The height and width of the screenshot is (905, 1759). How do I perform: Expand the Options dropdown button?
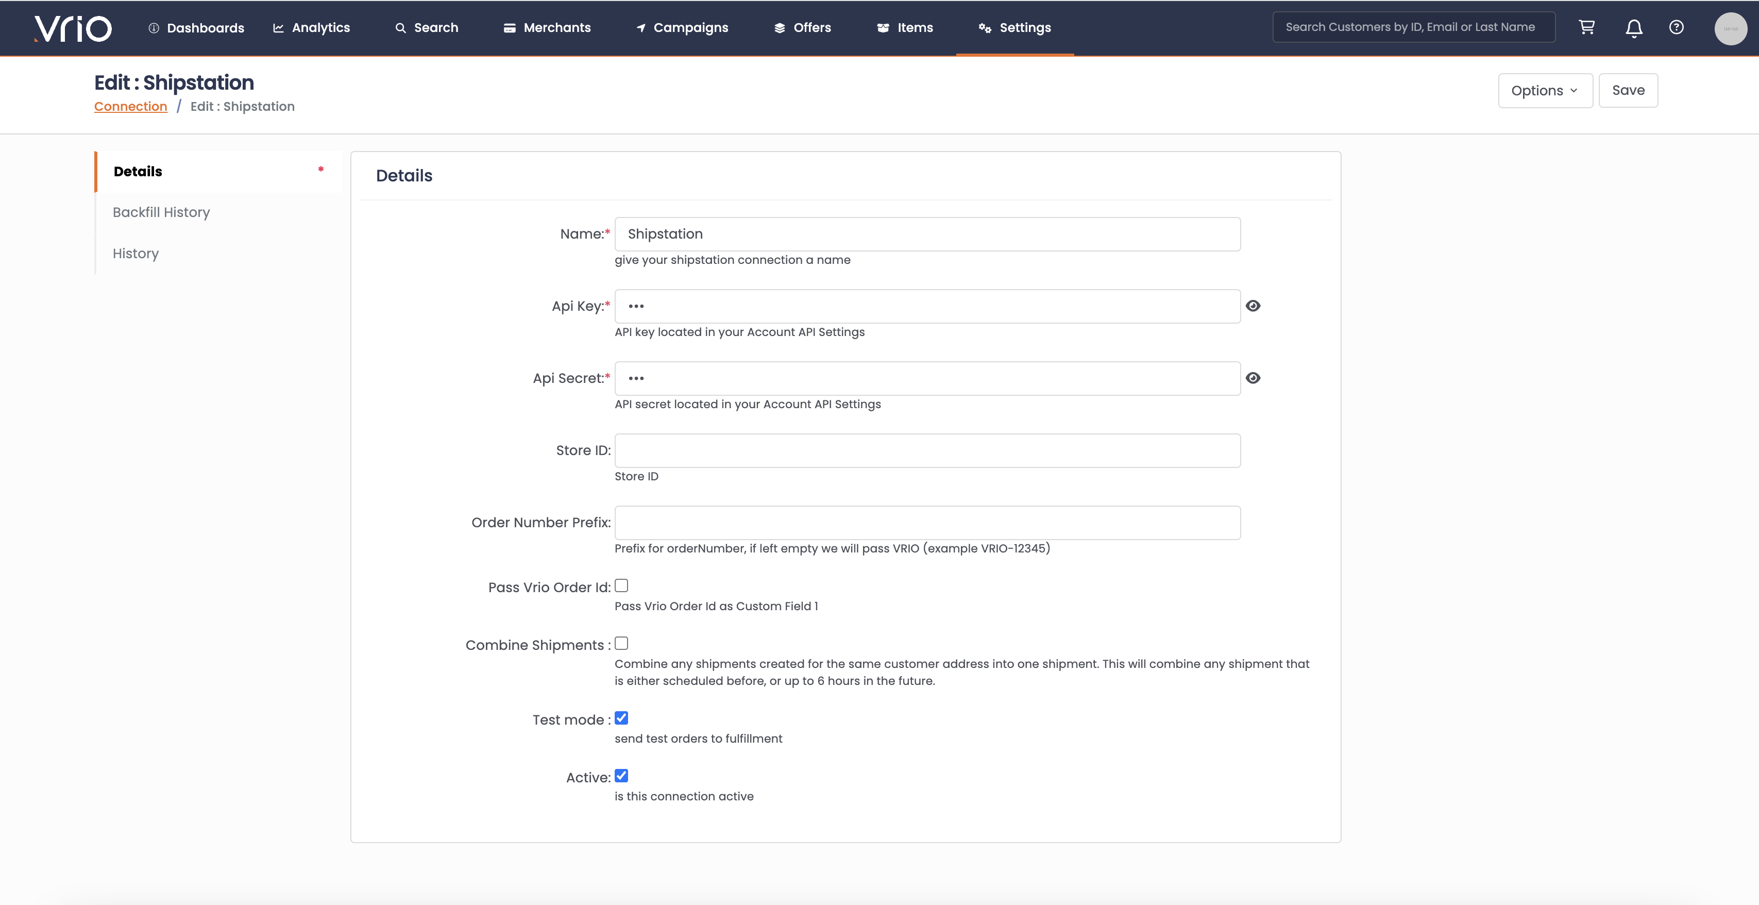click(x=1545, y=90)
